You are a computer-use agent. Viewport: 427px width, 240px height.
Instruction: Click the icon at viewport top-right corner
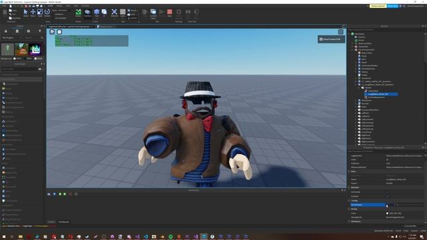coord(340,32)
